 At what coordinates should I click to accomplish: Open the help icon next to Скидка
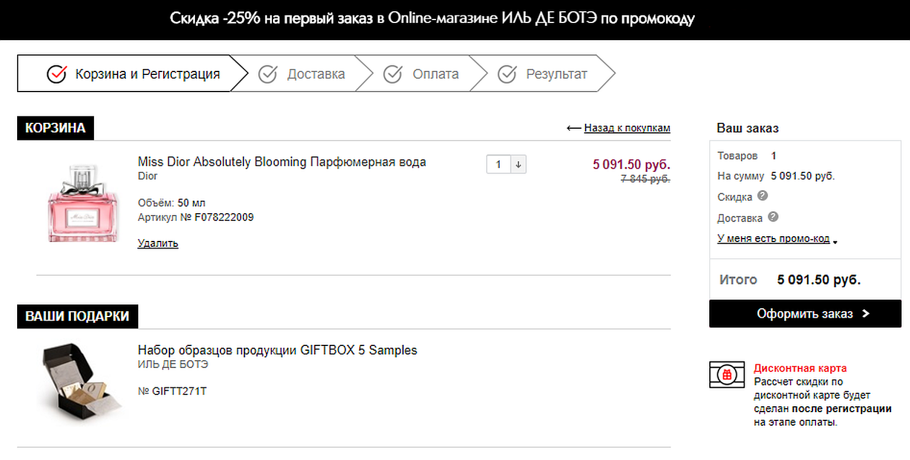point(762,197)
